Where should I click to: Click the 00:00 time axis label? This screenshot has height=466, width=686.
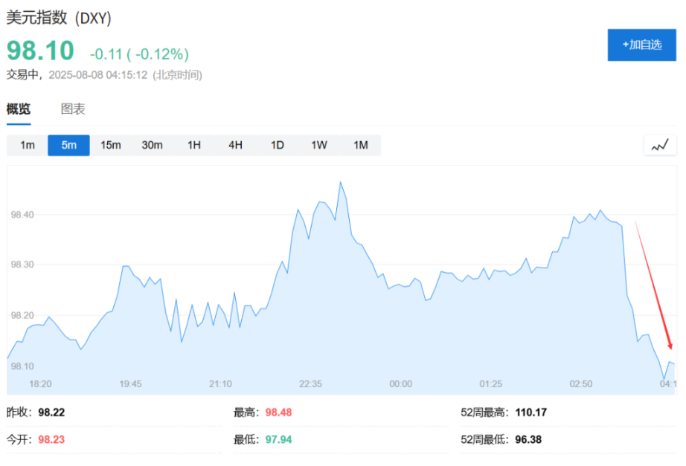point(400,384)
